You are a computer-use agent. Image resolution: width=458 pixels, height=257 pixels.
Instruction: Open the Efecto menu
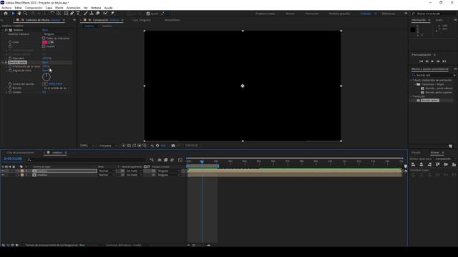tap(59, 8)
